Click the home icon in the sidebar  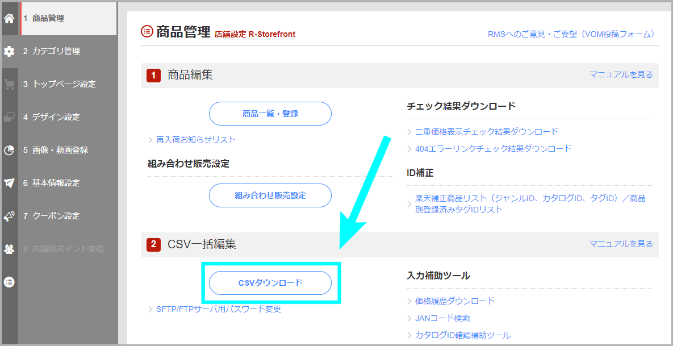[9, 18]
